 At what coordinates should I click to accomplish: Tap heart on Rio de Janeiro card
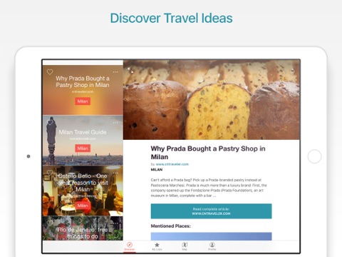(50, 223)
